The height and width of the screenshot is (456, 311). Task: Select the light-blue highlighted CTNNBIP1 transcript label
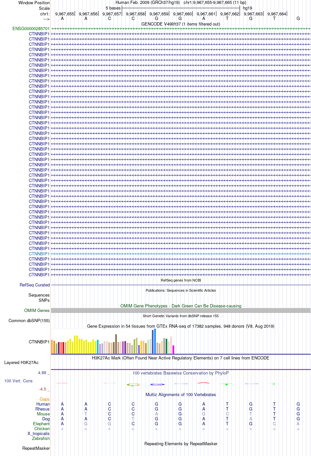(39, 254)
